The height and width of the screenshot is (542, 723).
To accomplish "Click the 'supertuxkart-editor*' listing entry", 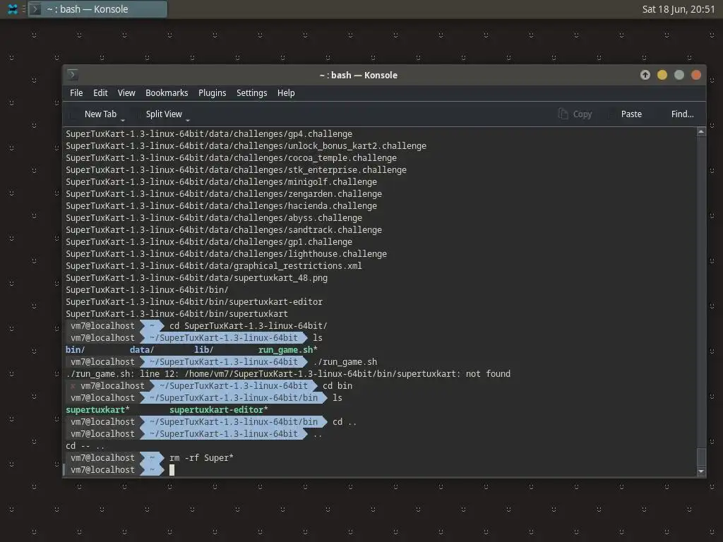I will click(x=219, y=410).
